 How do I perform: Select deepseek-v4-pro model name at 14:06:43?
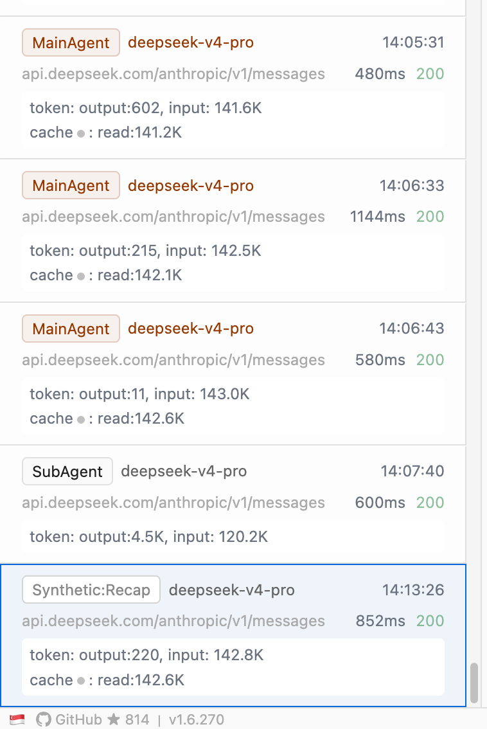click(191, 328)
